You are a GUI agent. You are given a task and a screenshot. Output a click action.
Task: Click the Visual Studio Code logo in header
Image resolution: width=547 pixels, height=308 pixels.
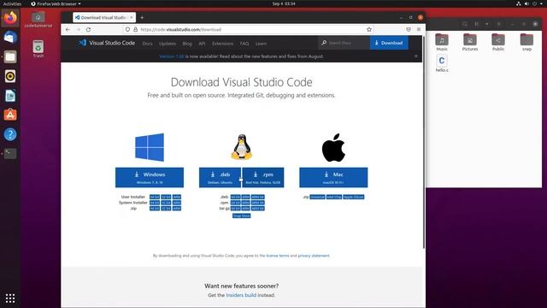pyautogui.click(x=106, y=43)
